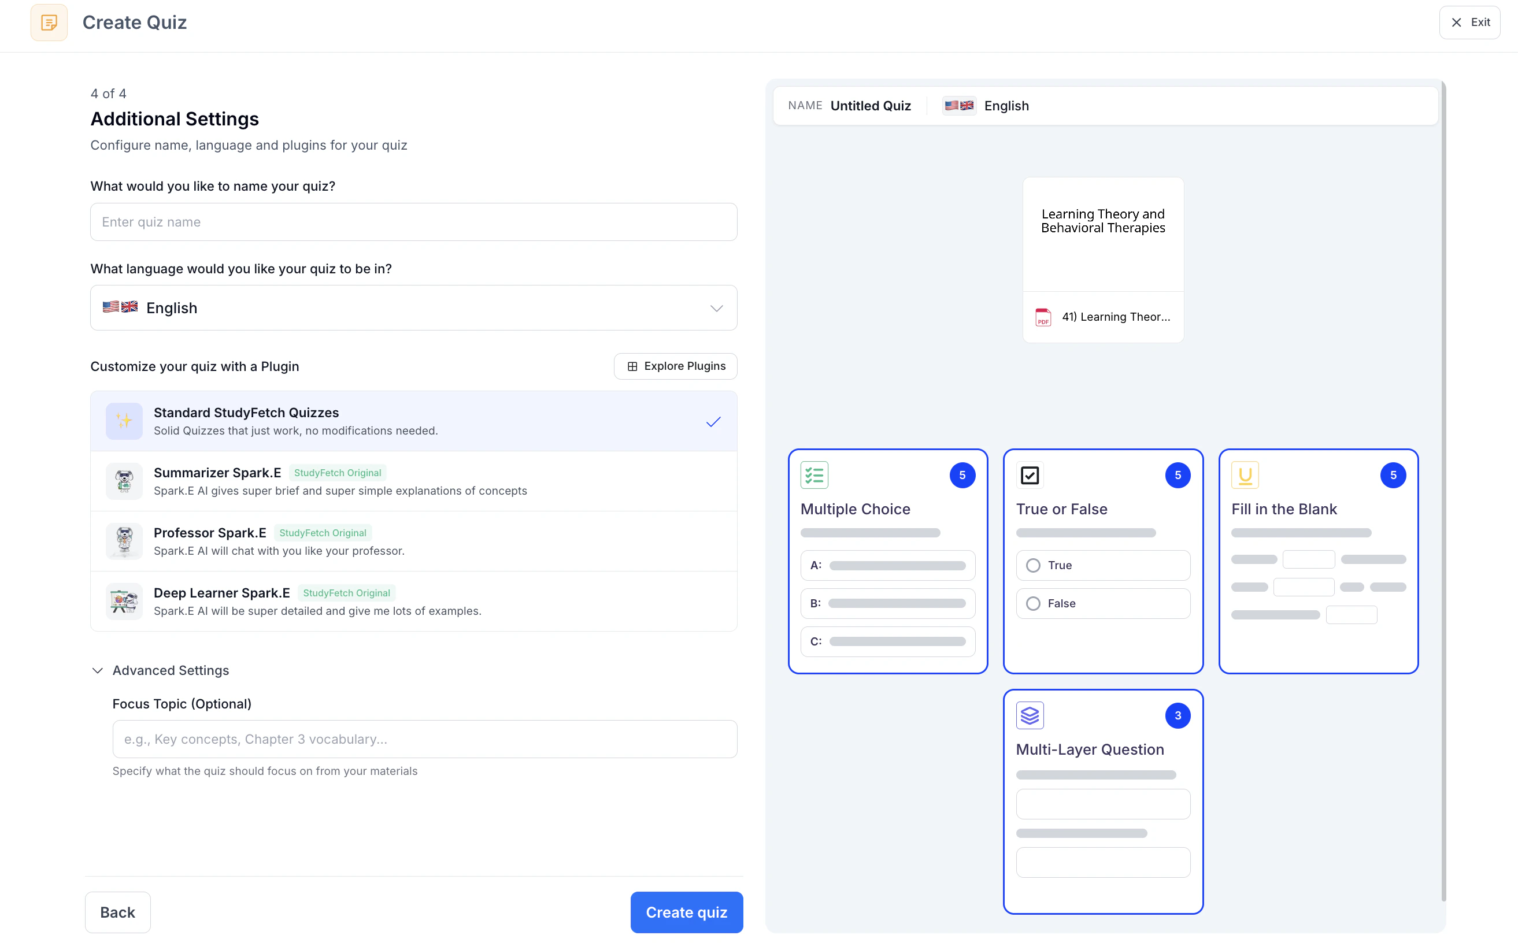Click the Focus Topic input field
Image resolution: width=1518 pixels, height=950 pixels.
pos(425,739)
